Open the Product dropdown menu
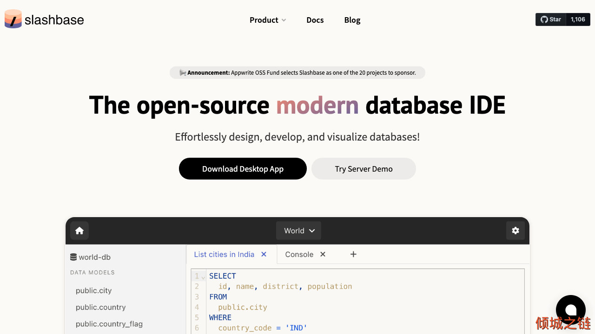This screenshot has height=334, width=595. click(x=268, y=20)
